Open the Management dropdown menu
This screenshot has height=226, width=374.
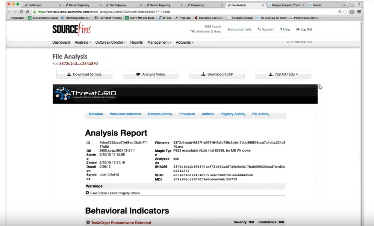(159, 42)
